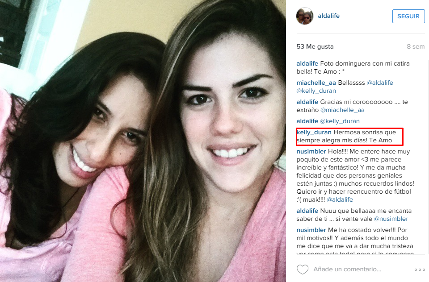This screenshot has width=429, height=282.
Task: Open miachelle_aa commenter profile
Action: click(x=316, y=83)
